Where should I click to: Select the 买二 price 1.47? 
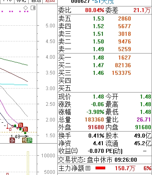[98, 65]
